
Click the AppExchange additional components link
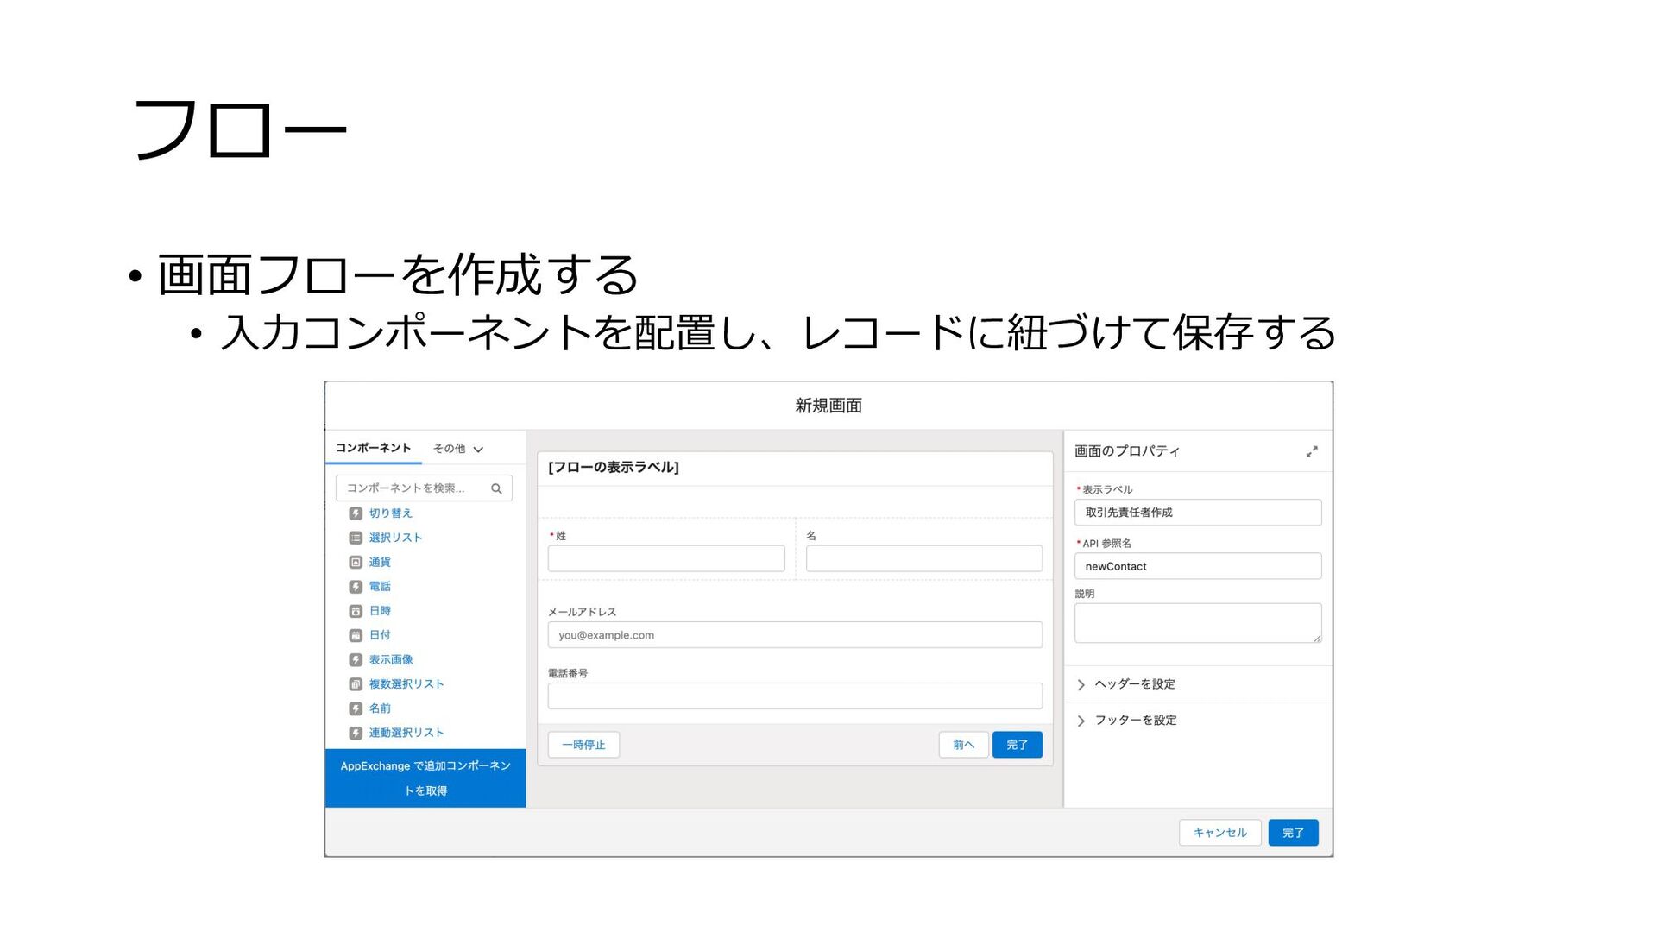pyautogui.click(x=425, y=778)
